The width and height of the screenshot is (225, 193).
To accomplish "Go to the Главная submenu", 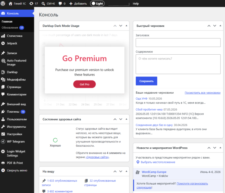I will point(7,22).
